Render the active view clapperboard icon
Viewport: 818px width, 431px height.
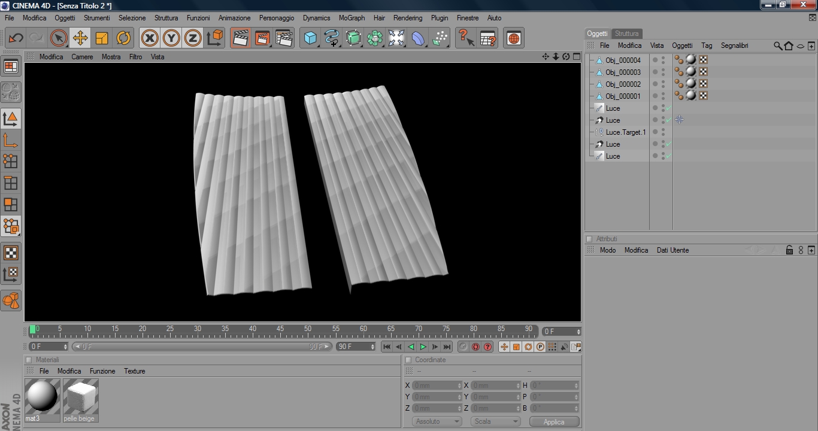pos(240,38)
